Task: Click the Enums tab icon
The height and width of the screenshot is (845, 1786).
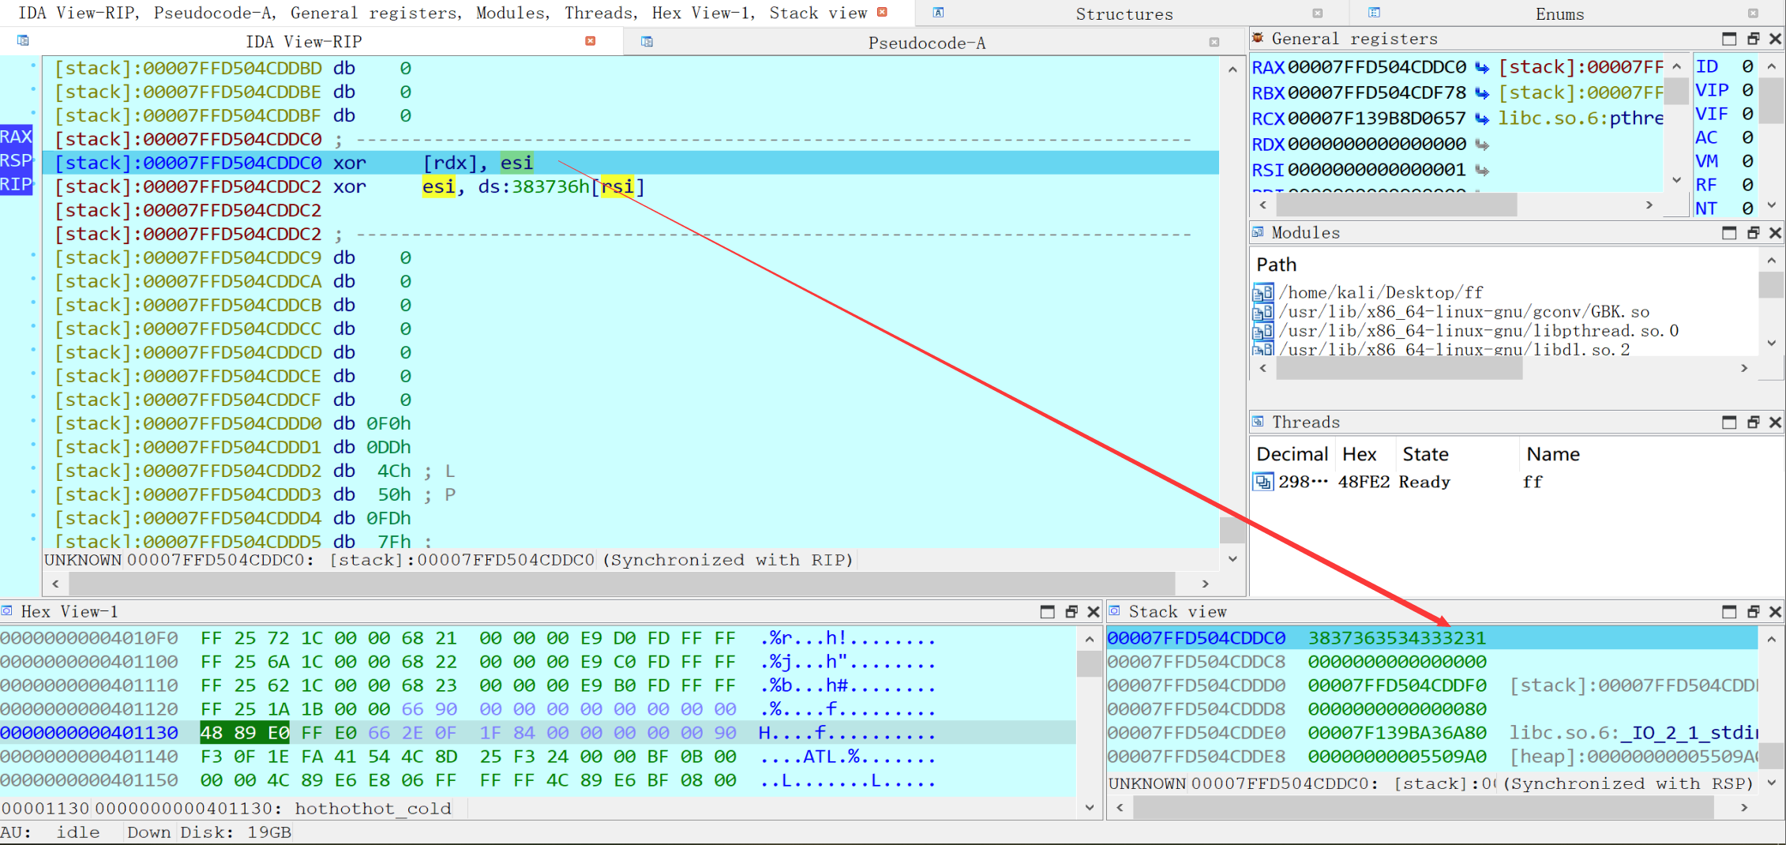Action: [x=1374, y=13]
